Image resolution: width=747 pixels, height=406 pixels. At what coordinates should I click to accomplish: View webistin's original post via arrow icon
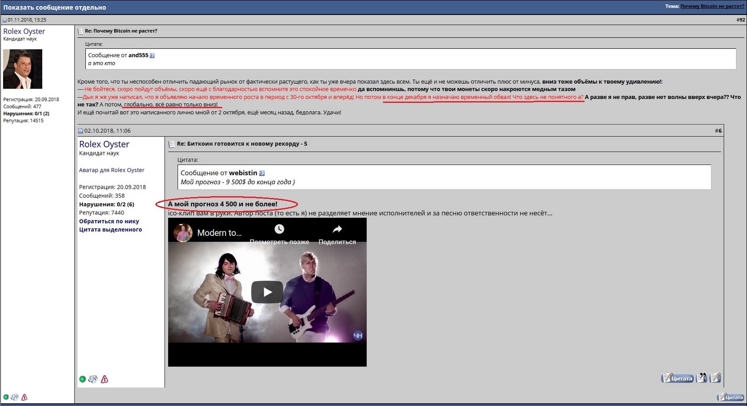(262, 173)
